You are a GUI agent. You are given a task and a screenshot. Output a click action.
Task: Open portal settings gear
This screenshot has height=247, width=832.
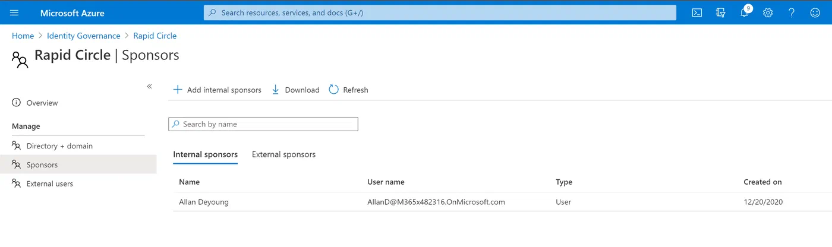pyautogui.click(x=768, y=12)
